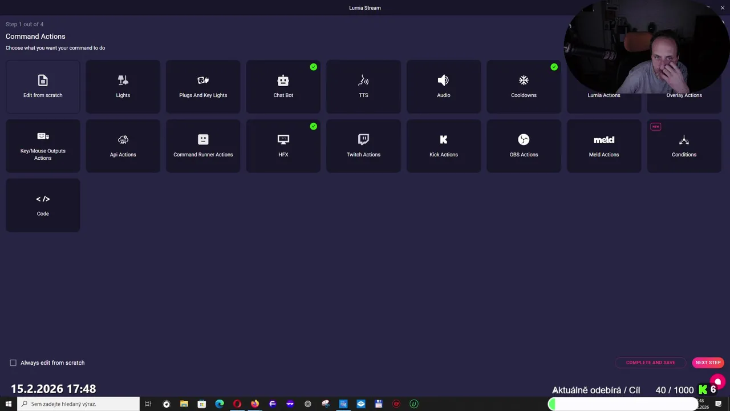The width and height of the screenshot is (730, 411).
Task: Open the Code action card
Action: [43, 205]
